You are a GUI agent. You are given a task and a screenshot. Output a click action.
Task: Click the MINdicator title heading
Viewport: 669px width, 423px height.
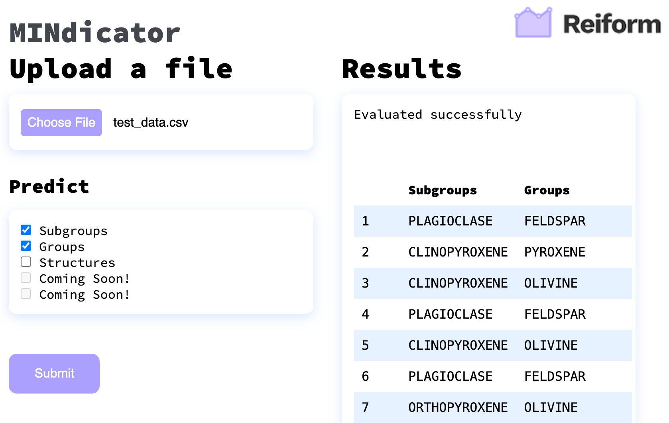pos(95,33)
